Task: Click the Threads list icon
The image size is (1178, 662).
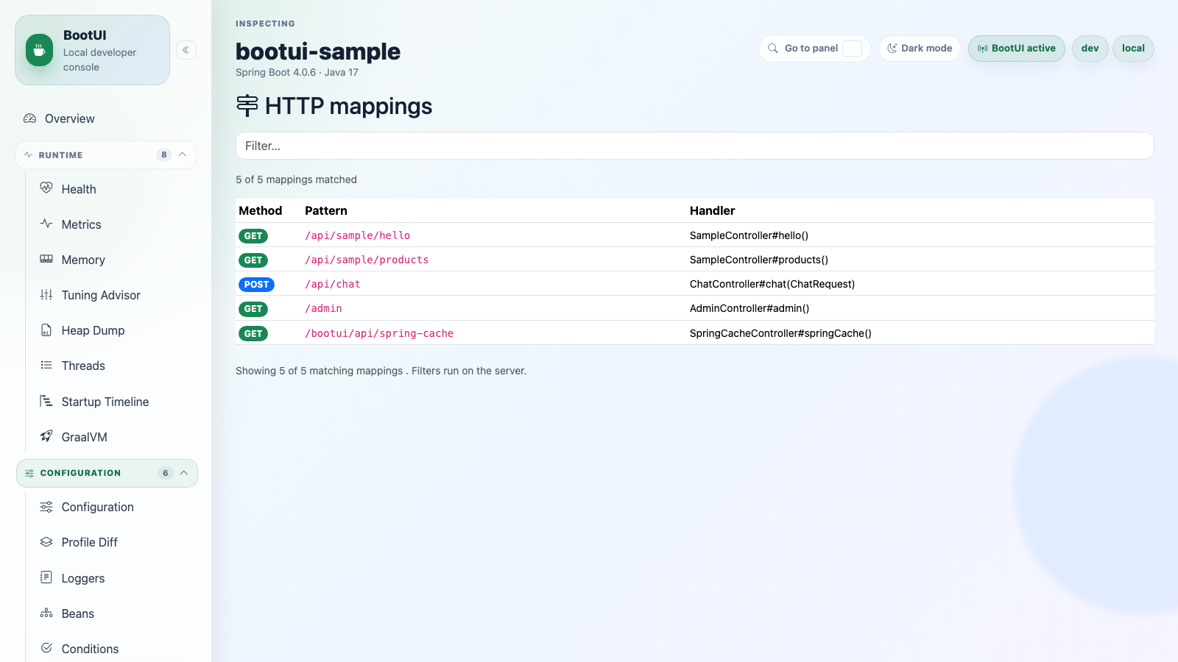Action: pyautogui.click(x=46, y=365)
